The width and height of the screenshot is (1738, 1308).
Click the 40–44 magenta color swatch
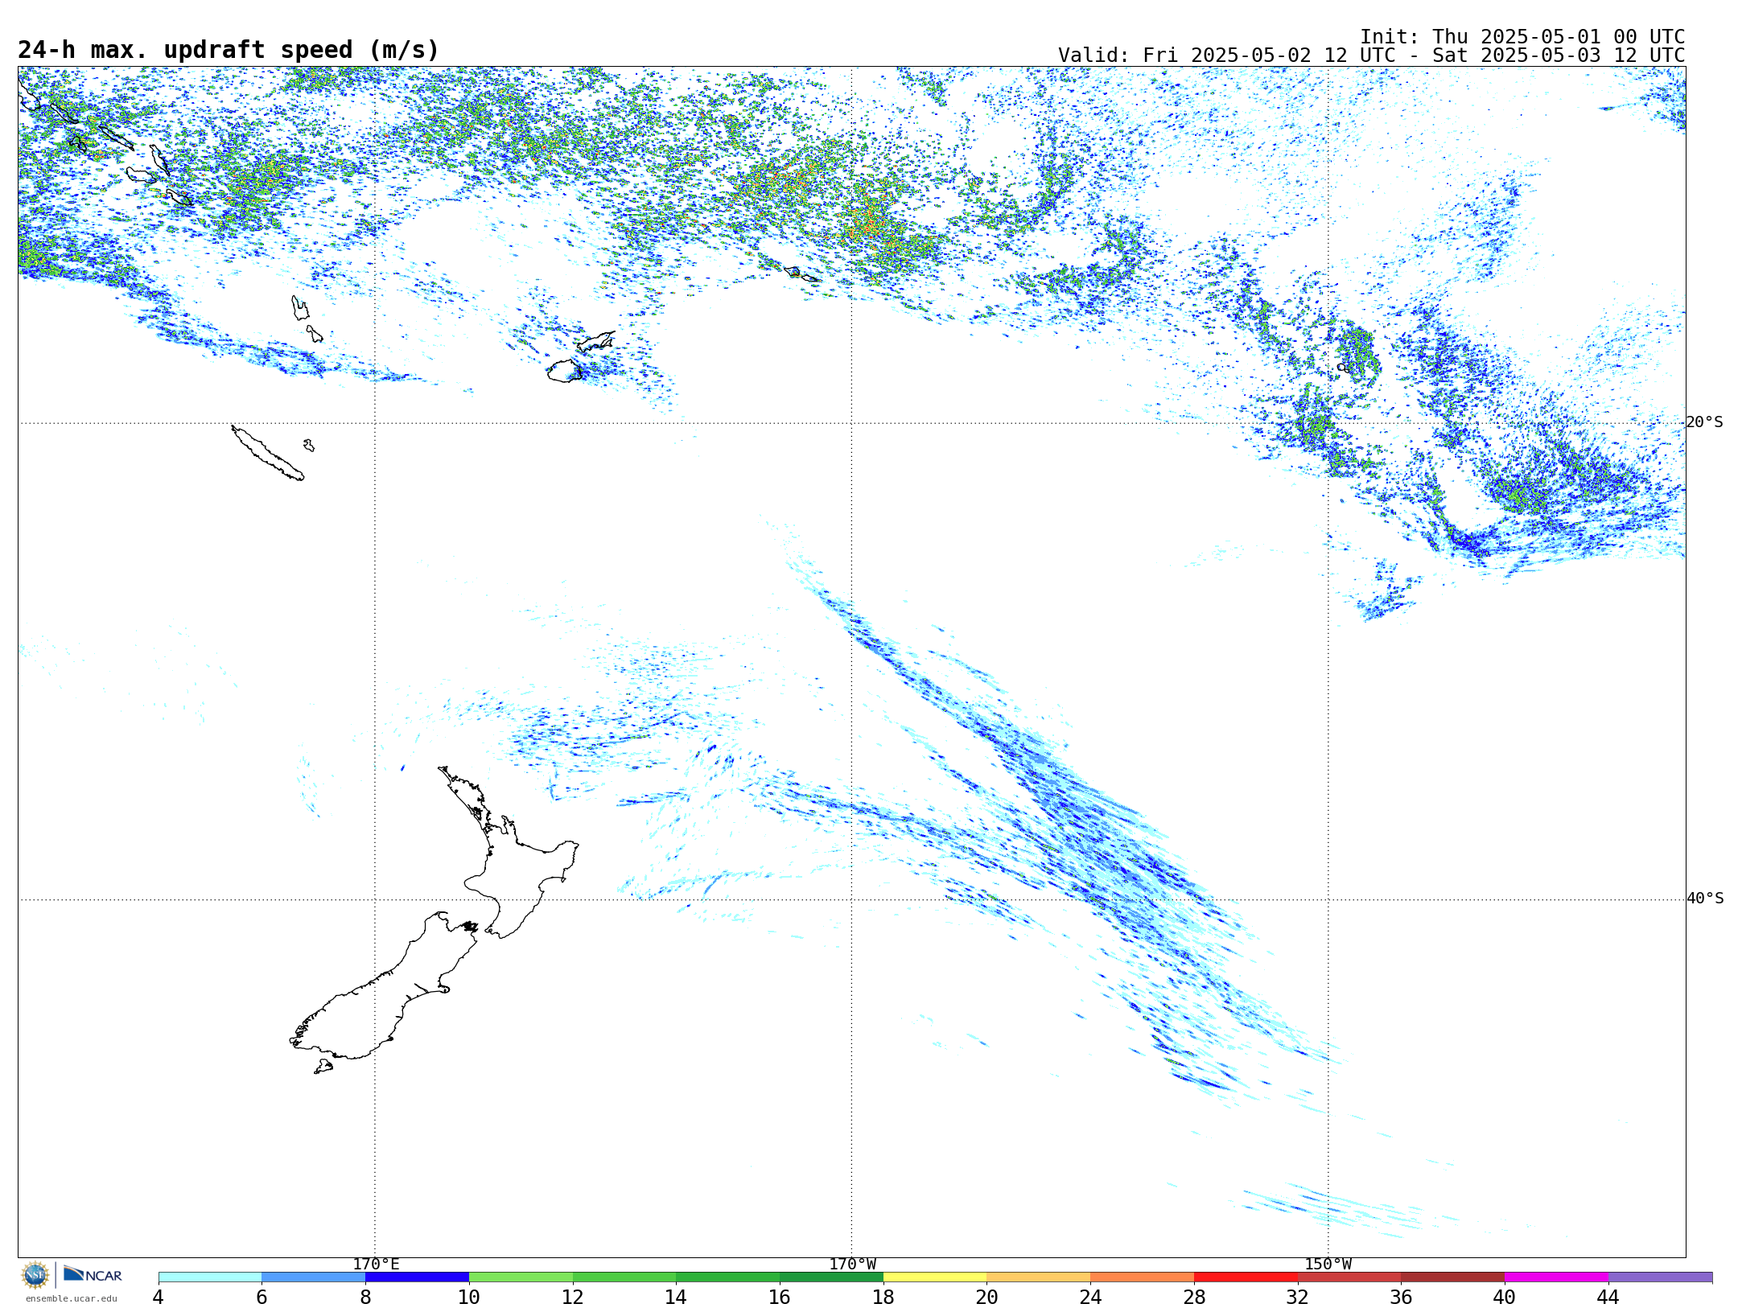[x=1556, y=1277]
